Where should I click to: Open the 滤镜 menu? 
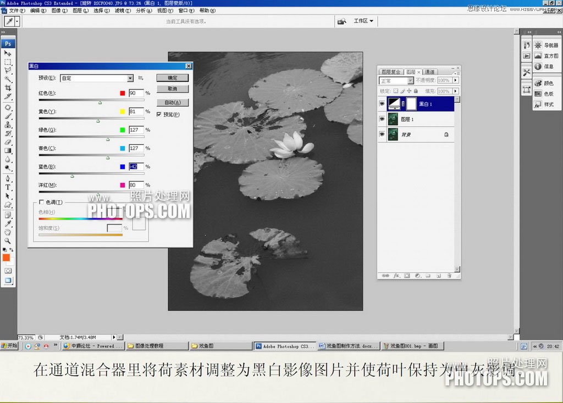120,10
